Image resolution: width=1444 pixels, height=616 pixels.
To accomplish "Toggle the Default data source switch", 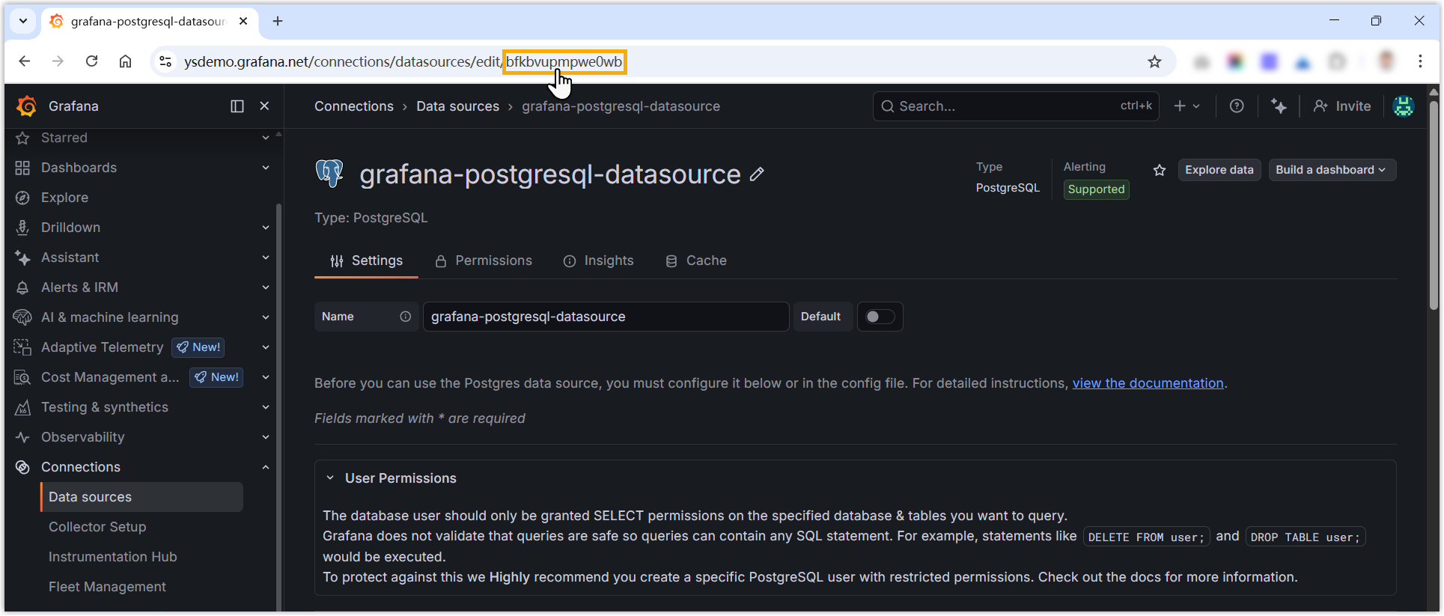I will [880, 317].
